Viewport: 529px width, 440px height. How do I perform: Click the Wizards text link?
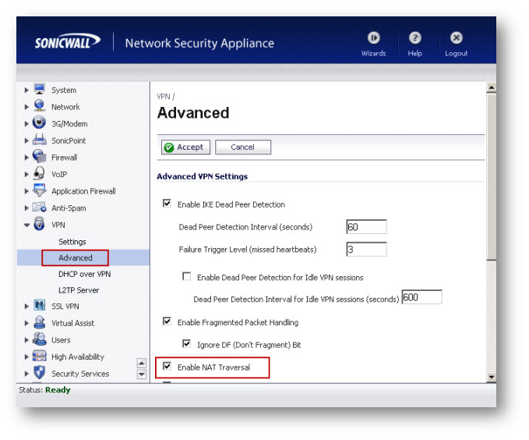coord(373,53)
